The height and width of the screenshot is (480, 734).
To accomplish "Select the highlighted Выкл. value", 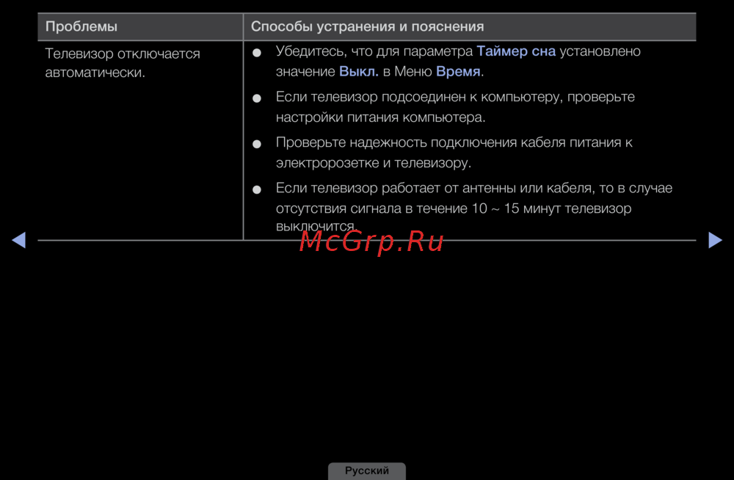I will (359, 72).
